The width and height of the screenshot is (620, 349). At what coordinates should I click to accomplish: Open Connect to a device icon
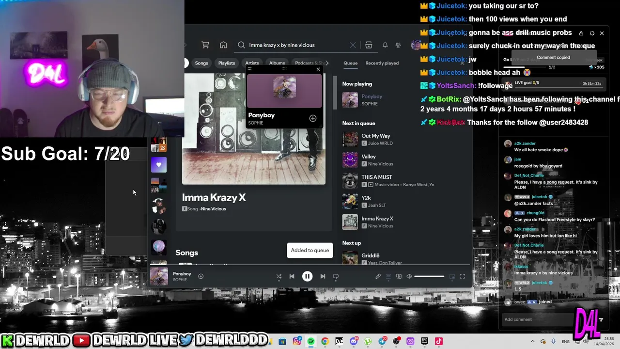(x=399, y=276)
